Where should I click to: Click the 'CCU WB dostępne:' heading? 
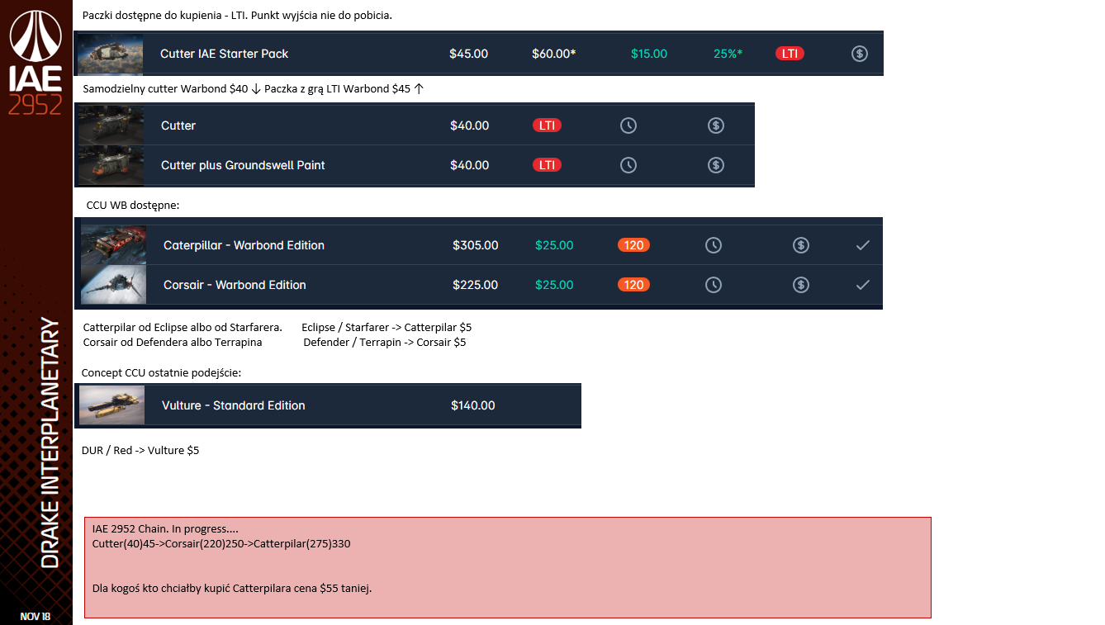(133, 205)
